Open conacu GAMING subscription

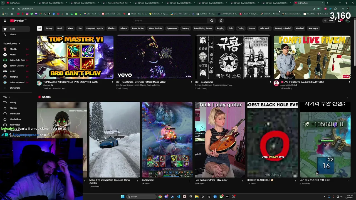click(x=15, y=66)
